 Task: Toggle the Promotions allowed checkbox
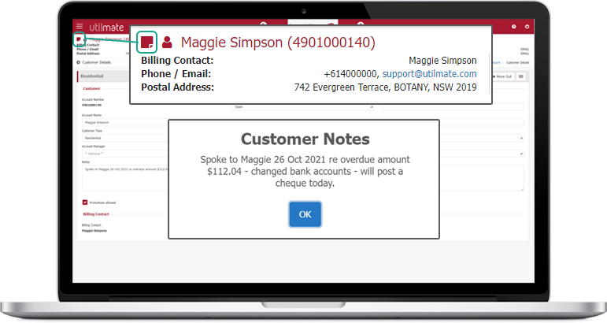coord(85,202)
